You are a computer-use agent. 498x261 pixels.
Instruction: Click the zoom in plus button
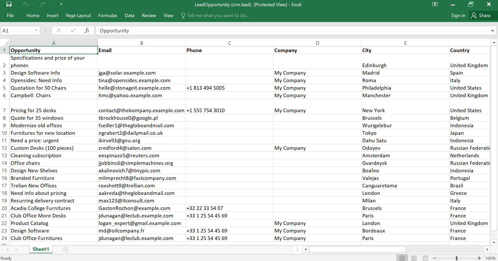tap(479, 258)
